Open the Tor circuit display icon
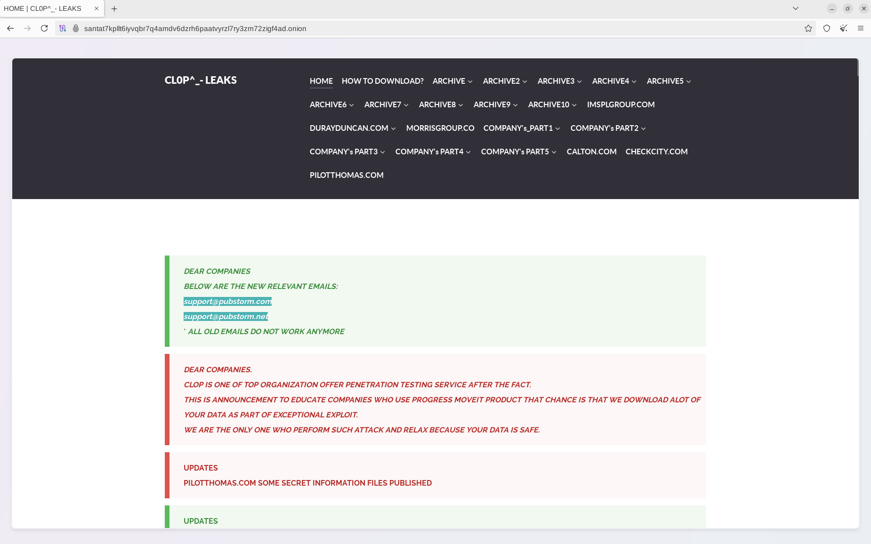The image size is (871, 544). click(63, 28)
